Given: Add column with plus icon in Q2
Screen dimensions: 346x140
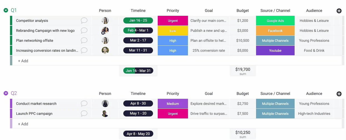Looking at the screenshot, I should pos(339,94).
